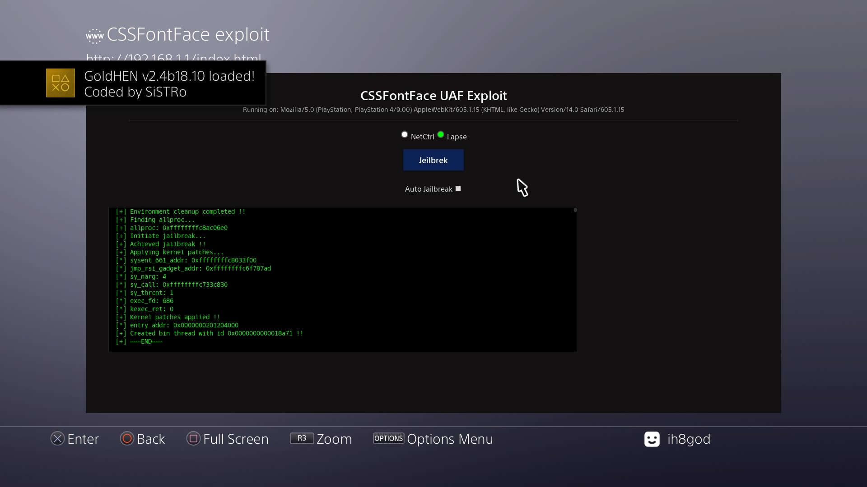The height and width of the screenshot is (487, 867).
Task: Click the 'Options Menu' label
Action: (450, 439)
